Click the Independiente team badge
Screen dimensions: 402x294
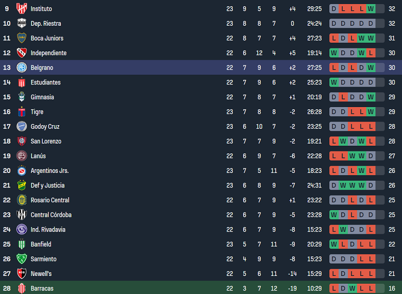click(22, 53)
